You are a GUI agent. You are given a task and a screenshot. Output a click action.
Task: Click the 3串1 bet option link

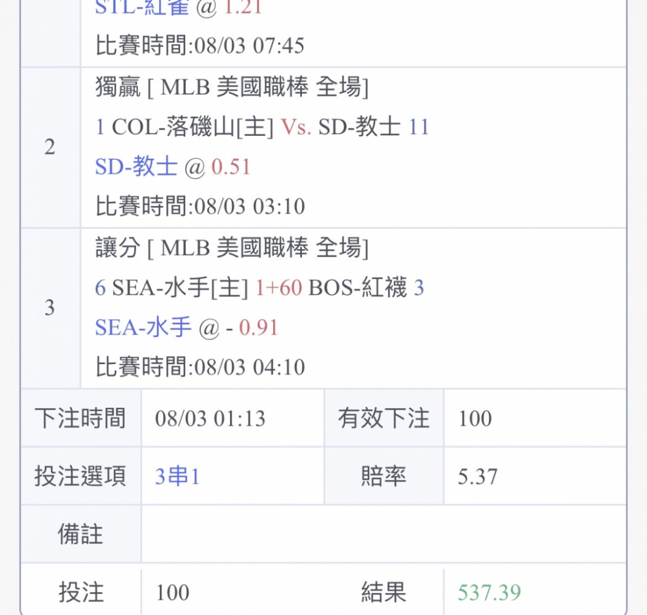[177, 476]
